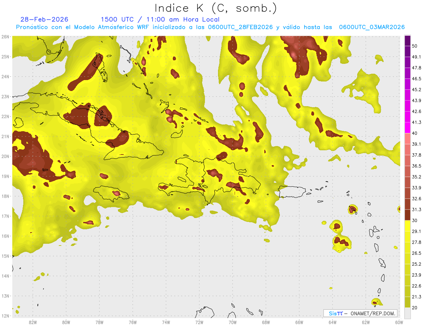Click the '20N' latitude axis label
This screenshot has height=327, width=424.
(x=5, y=156)
